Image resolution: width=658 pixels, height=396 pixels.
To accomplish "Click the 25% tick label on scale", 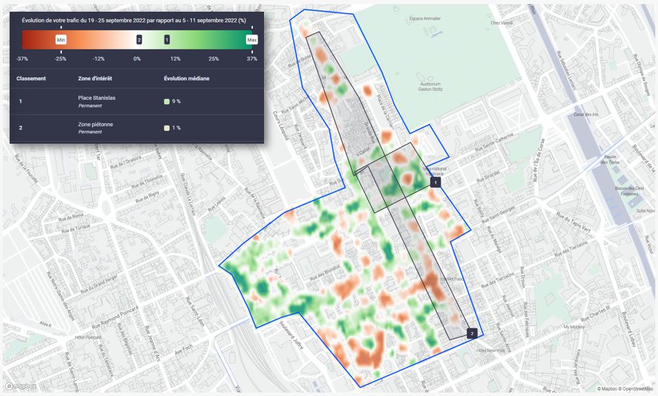I will 214,58.
